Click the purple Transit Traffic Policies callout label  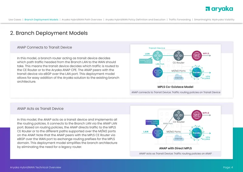click(x=152, y=122)
